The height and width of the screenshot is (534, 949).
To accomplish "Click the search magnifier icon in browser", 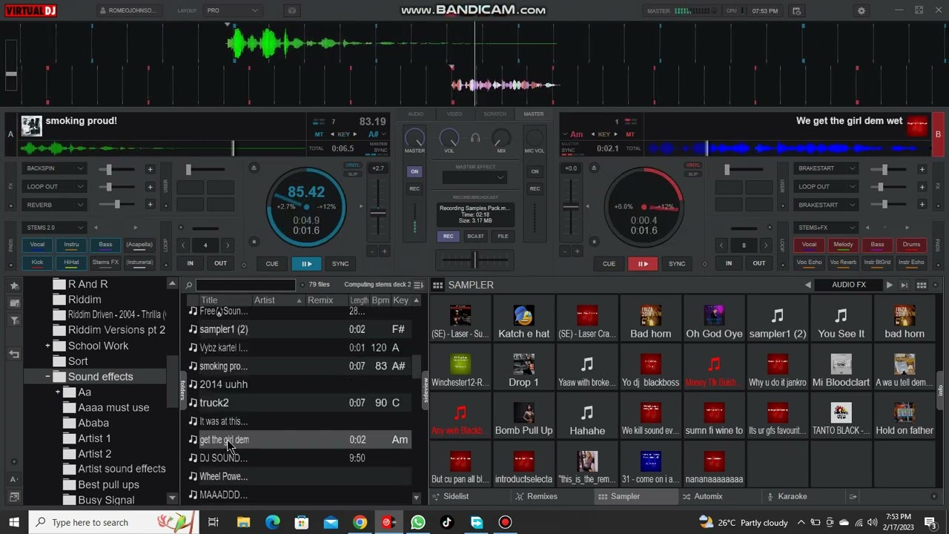I will pyautogui.click(x=189, y=285).
